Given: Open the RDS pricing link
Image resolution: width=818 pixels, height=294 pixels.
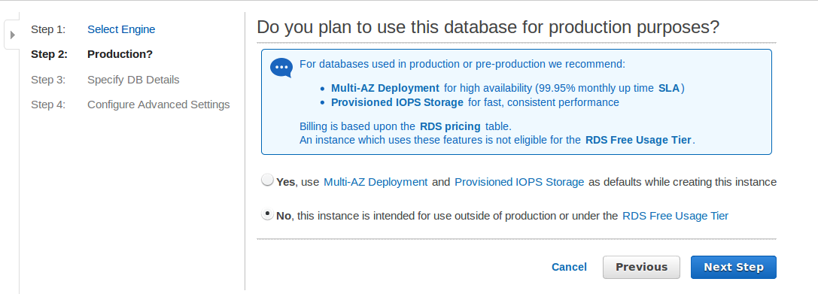Looking at the screenshot, I should 450,126.
